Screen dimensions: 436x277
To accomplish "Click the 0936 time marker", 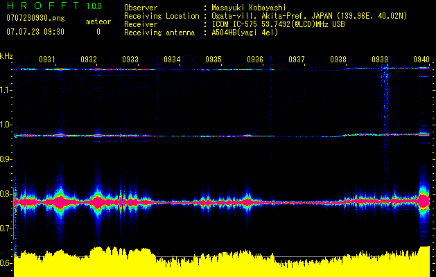I will 255,59.
